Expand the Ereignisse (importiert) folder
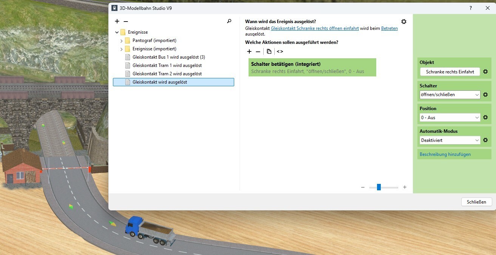 (121, 49)
